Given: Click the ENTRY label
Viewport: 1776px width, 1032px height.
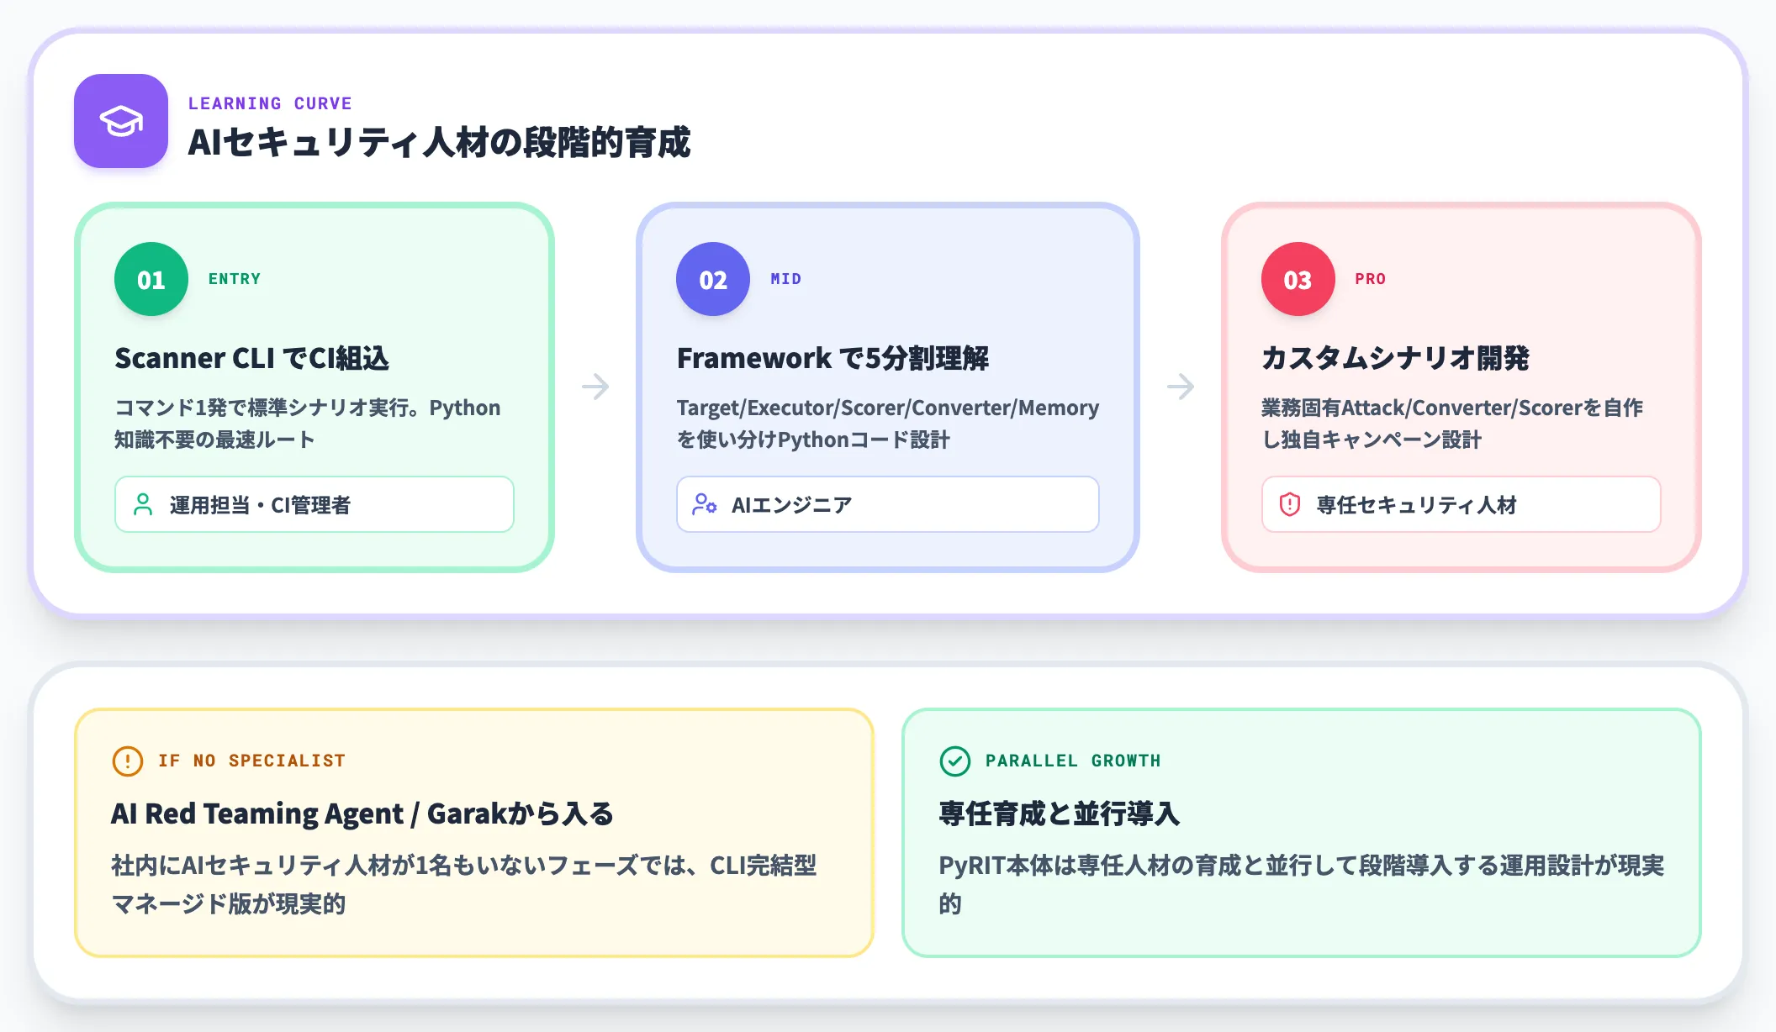Looking at the screenshot, I should coord(235,279).
